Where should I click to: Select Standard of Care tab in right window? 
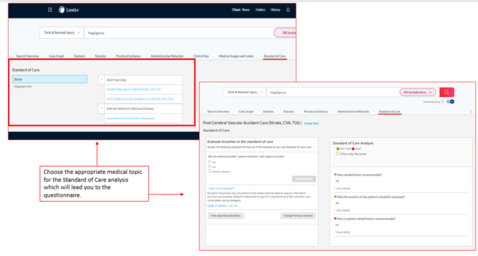pyautogui.click(x=390, y=112)
